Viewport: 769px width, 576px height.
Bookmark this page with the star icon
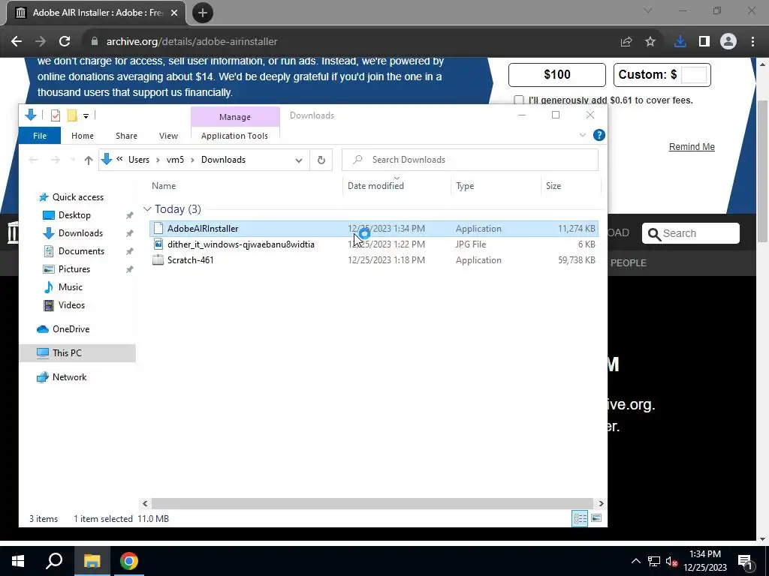[650, 42]
